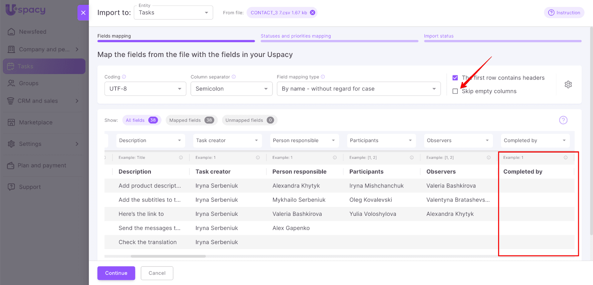Switch to Statuses and priorities mapping step
The image size is (593, 285).
pos(295,36)
